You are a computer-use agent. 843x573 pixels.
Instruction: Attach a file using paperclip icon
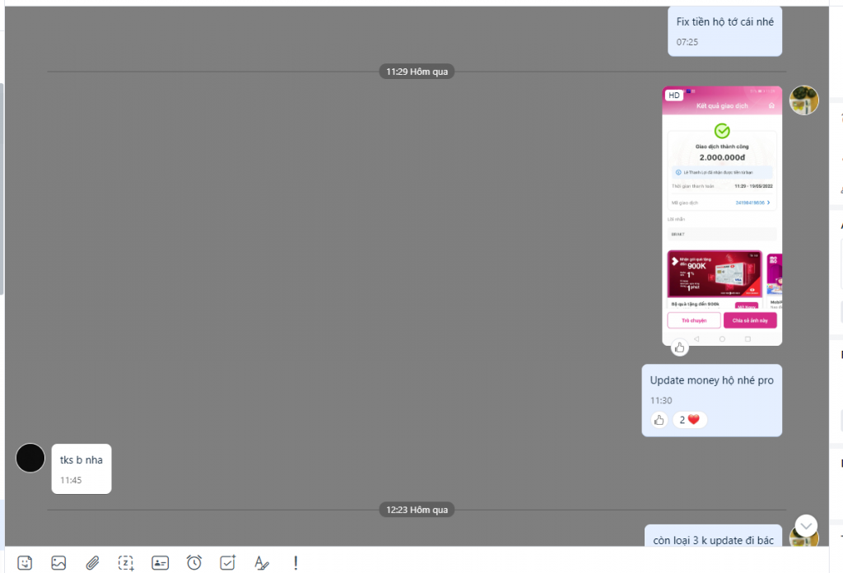pyautogui.click(x=92, y=563)
